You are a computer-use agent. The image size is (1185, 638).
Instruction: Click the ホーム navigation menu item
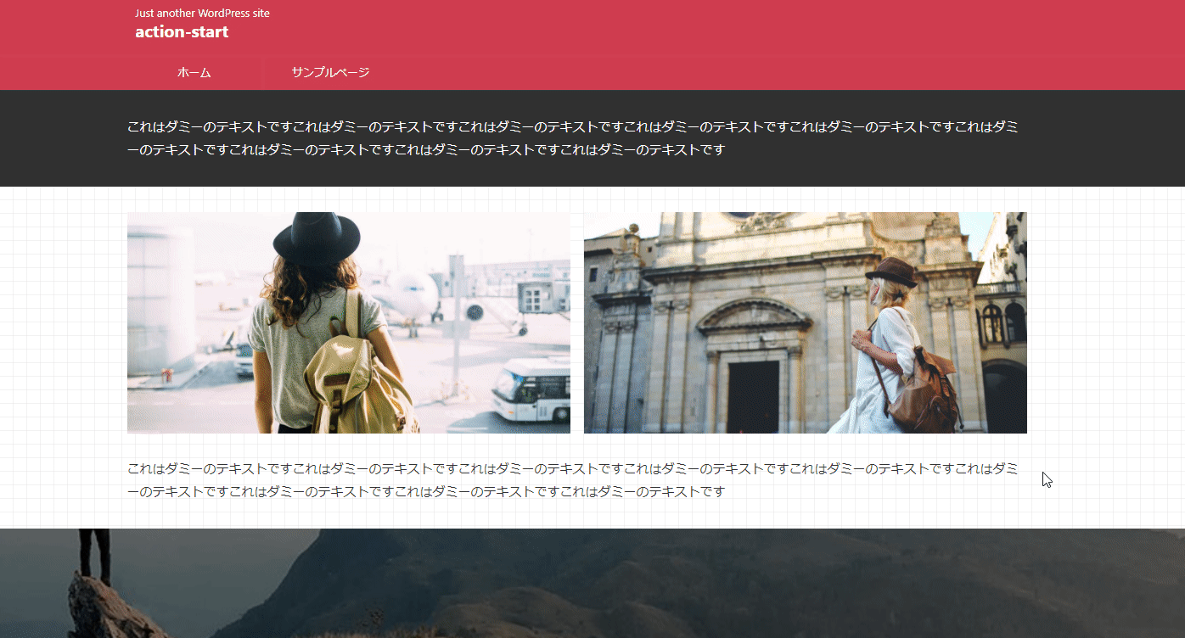tap(194, 73)
